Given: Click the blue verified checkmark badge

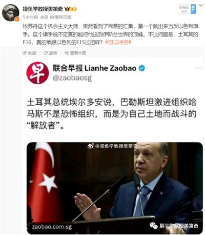Looking at the screenshot, I should point(142,68).
